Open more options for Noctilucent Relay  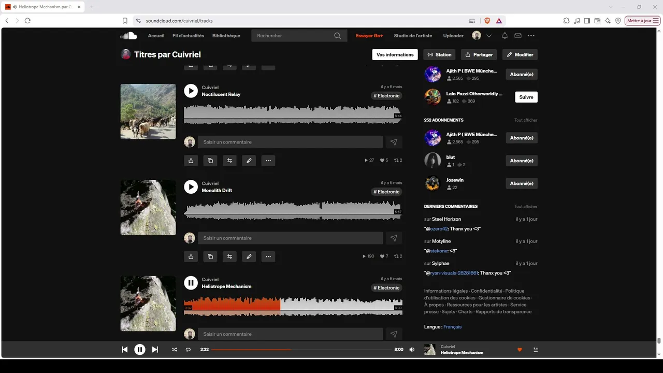(268, 161)
